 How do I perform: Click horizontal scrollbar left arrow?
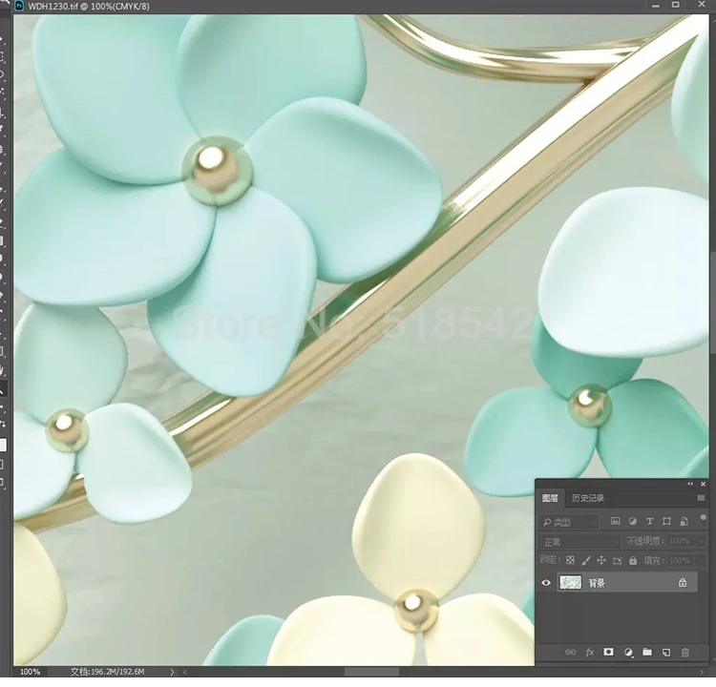coord(185,672)
